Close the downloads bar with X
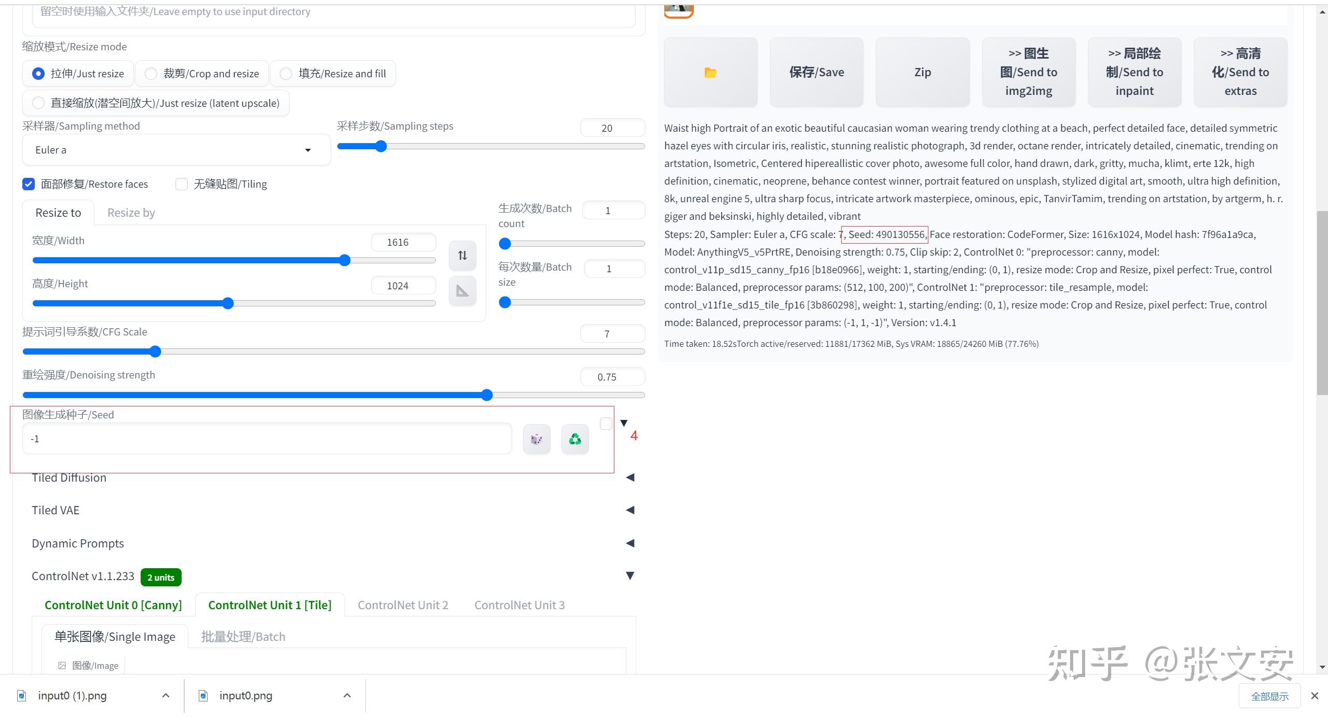The width and height of the screenshot is (1328, 717). pyautogui.click(x=1315, y=696)
